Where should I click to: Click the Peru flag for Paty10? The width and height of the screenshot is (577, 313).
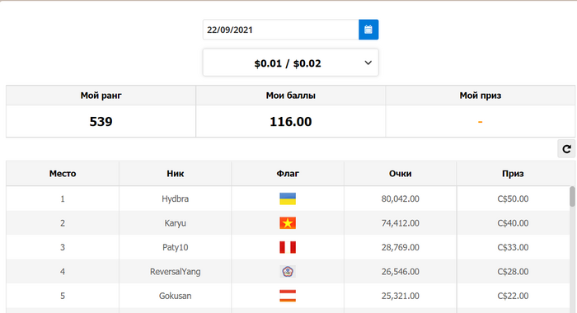click(288, 247)
